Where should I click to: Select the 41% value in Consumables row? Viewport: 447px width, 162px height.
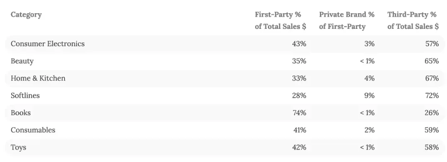[x=300, y=130]
